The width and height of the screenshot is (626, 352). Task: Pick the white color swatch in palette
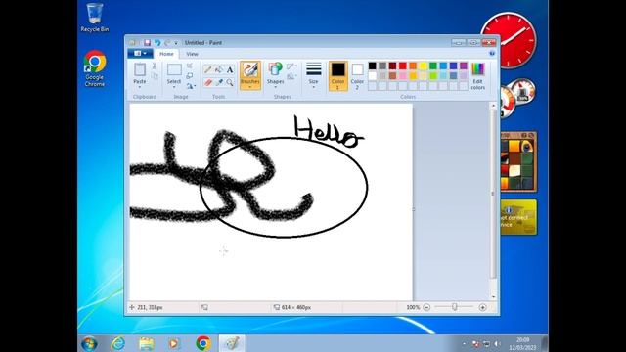click(372, 76)
